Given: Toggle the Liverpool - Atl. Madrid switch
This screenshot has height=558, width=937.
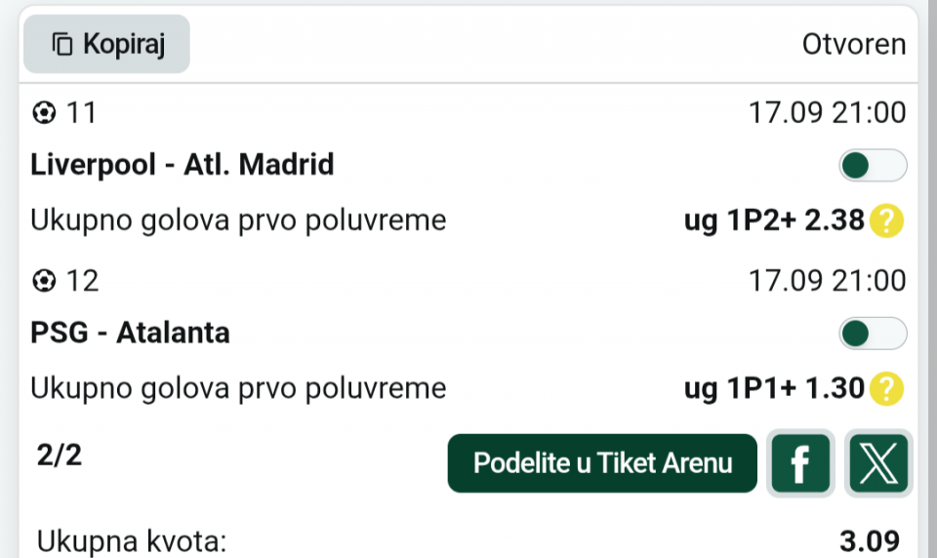Looking at the screenshot, I should tap(873, 166).
